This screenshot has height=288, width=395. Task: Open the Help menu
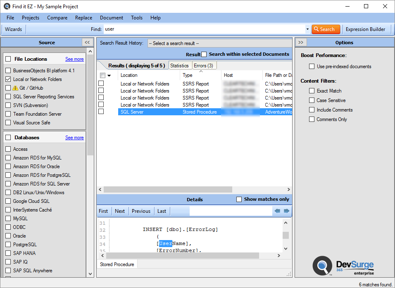[x=155, y=18]
